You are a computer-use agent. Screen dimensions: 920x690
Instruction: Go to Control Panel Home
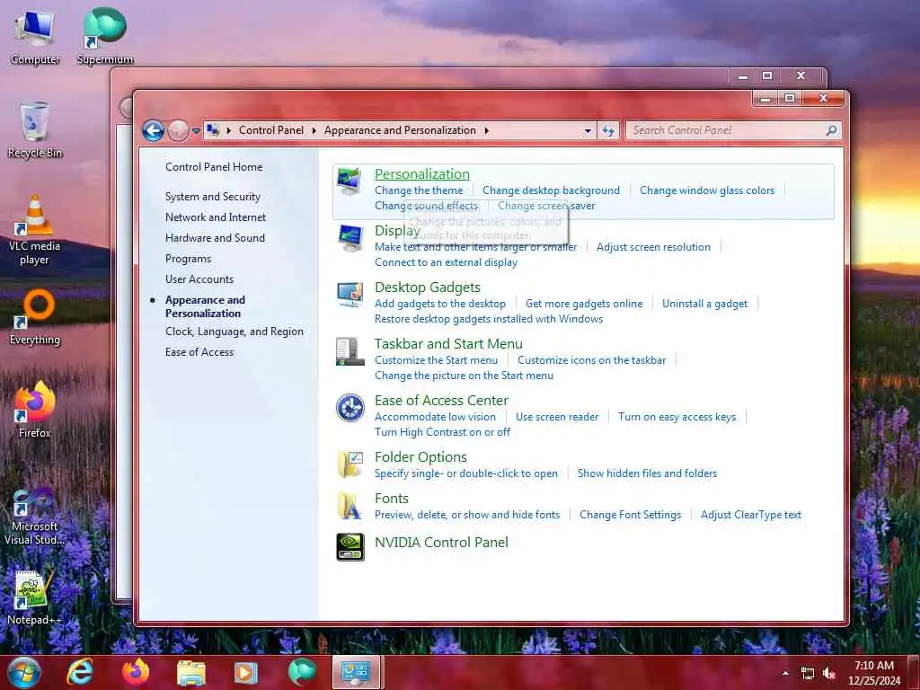pyautogui.click(x=214, y=167)
